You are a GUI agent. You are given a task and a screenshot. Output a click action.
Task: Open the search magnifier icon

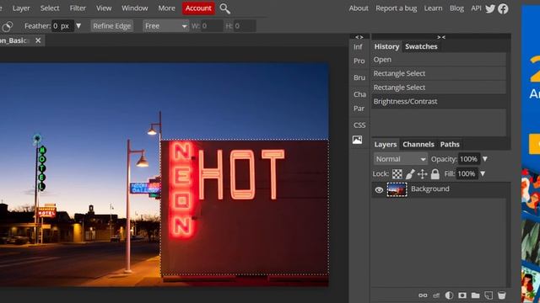tap(225, 8)
